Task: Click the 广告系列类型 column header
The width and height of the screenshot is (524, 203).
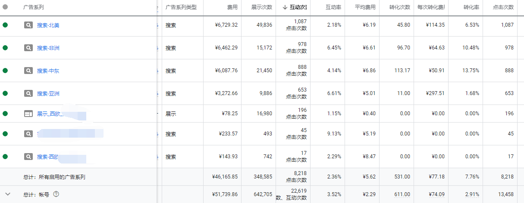Action: (181, 7)
